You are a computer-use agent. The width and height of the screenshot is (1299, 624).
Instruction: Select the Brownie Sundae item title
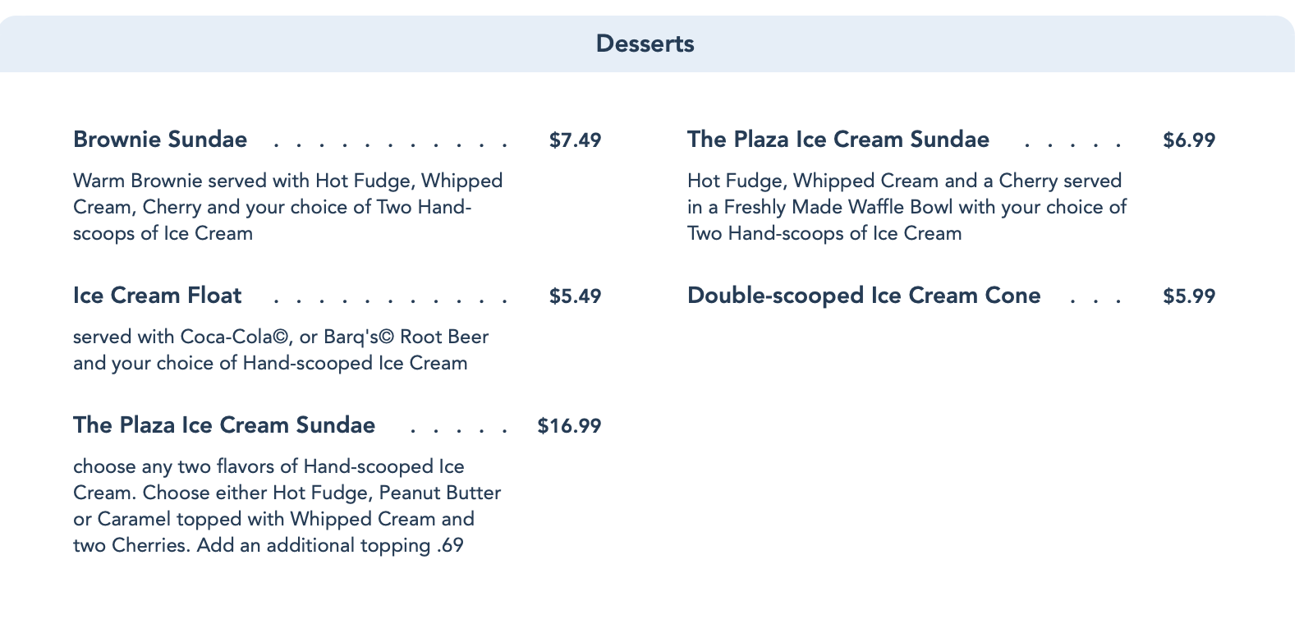pos(160,140)
